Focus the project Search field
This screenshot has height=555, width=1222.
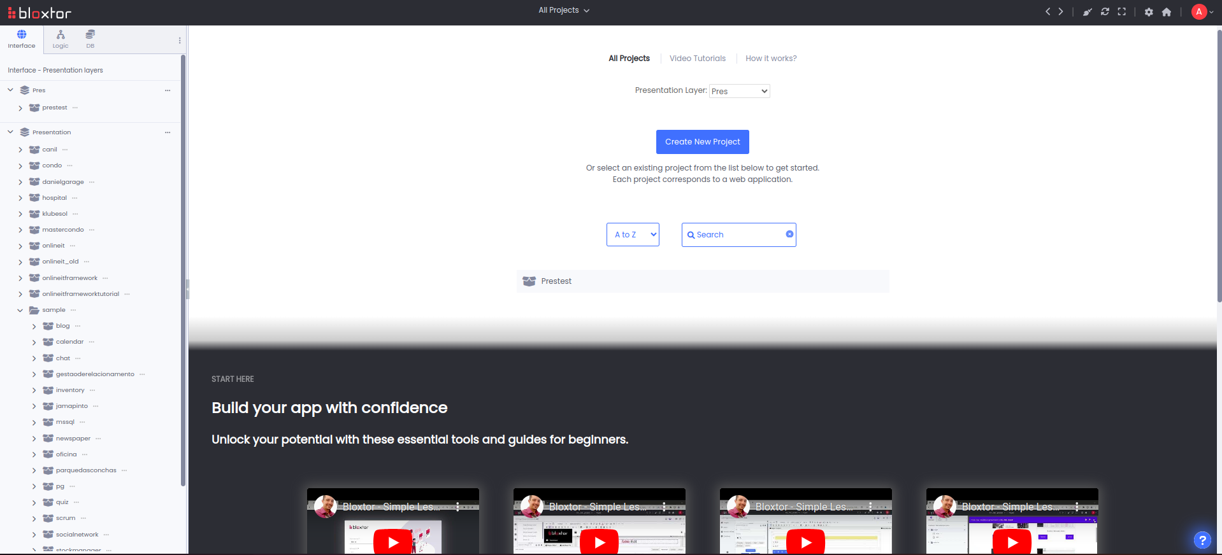click(738, 235)
